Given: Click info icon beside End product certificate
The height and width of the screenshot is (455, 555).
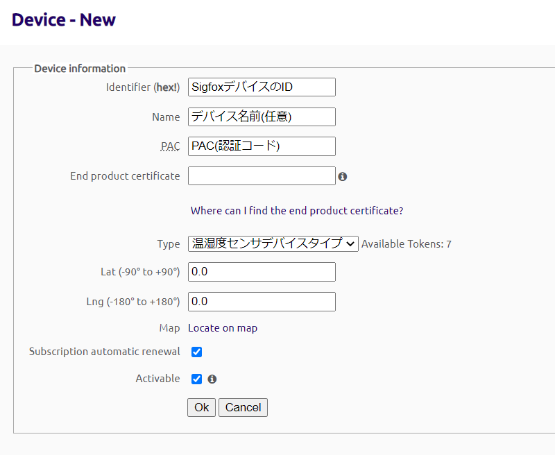Looking at the screenshot, I should point(342,177).
